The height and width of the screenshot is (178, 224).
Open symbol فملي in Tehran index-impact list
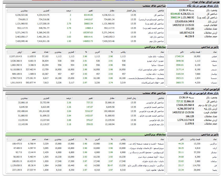(x=214, y=56)
